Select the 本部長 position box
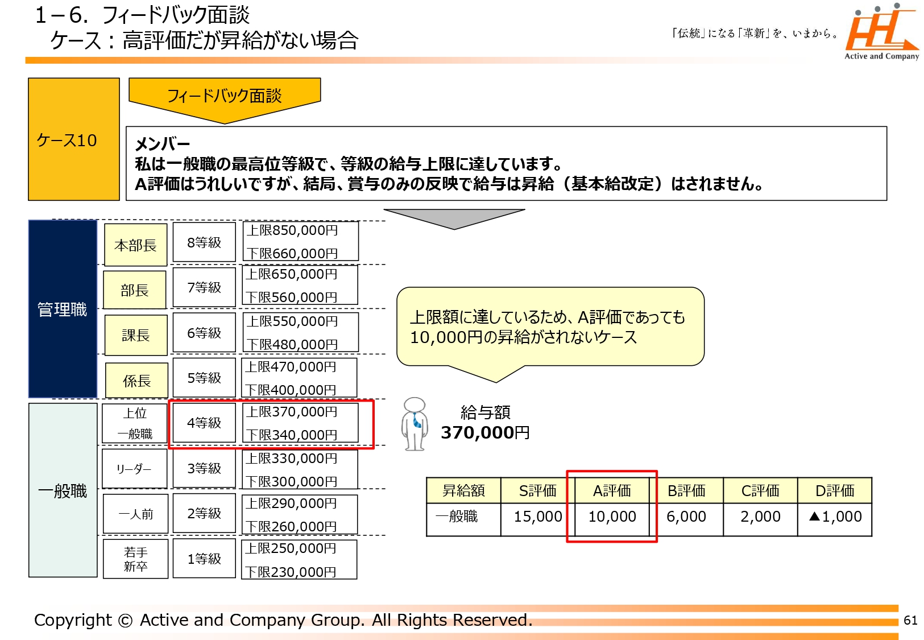 [135, 245]
